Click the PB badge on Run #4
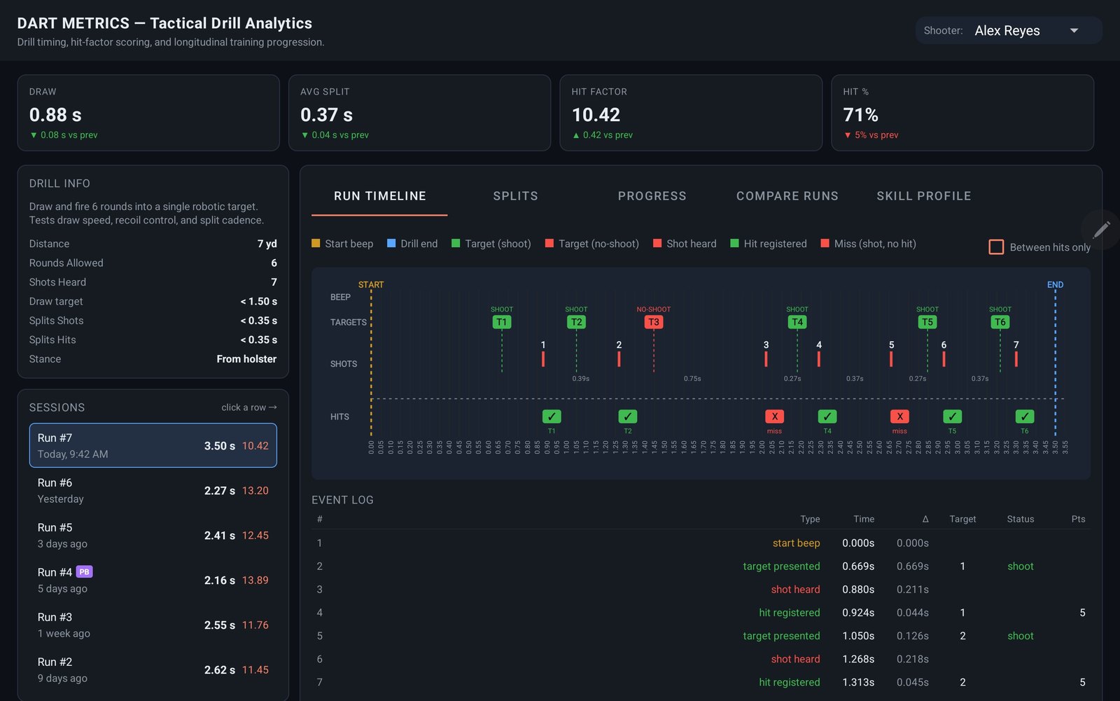Viewport: 1120px width, 701px height. 84,571
